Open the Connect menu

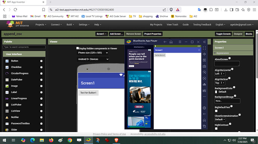[x=56, y=25]
